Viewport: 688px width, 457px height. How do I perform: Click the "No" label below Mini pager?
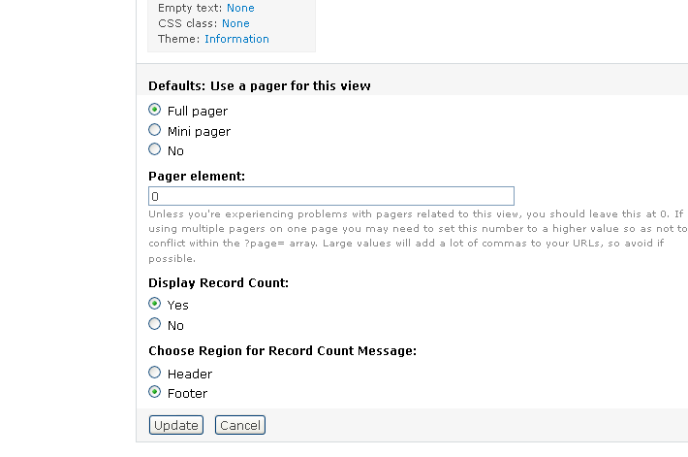(x=175, y=150)
